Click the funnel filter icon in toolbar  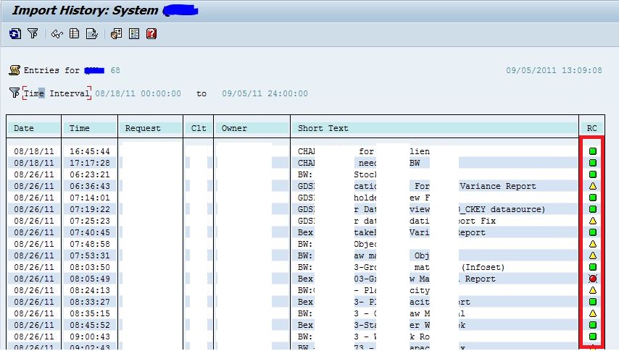point(33,33)
